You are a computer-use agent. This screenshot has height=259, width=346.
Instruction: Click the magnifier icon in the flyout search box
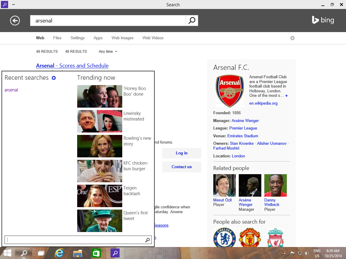tap(147, 240)
